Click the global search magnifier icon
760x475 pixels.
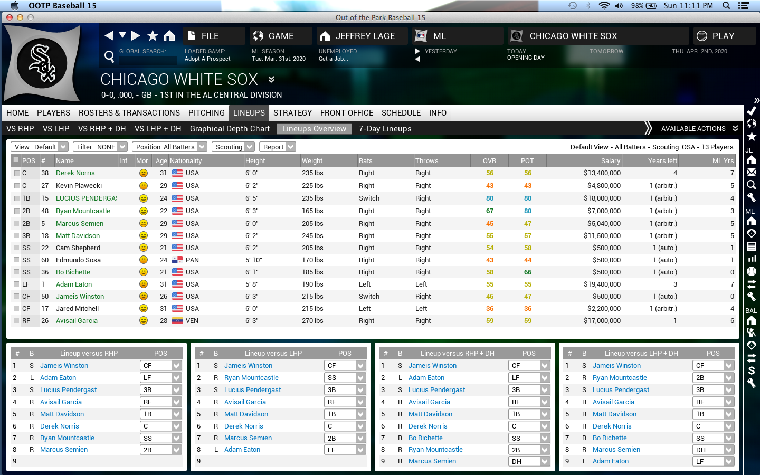pyautogui.click(x=109, y=56)
